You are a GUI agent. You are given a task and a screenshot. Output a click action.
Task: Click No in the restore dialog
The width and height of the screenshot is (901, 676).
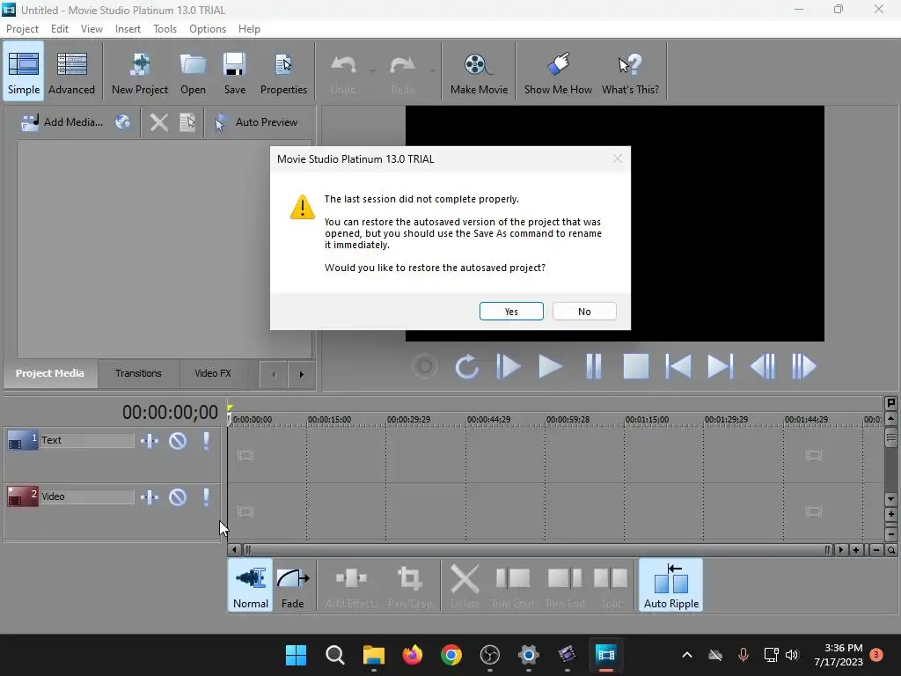pos(584,311)
